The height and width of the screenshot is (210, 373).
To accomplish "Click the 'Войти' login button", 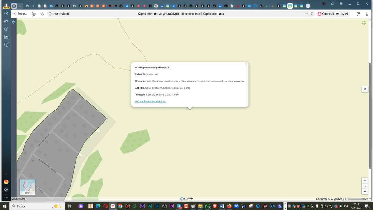I will (x=6, y=7).
